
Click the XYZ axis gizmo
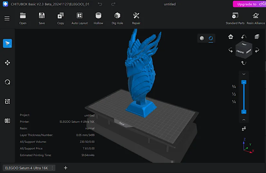[248, 146]
